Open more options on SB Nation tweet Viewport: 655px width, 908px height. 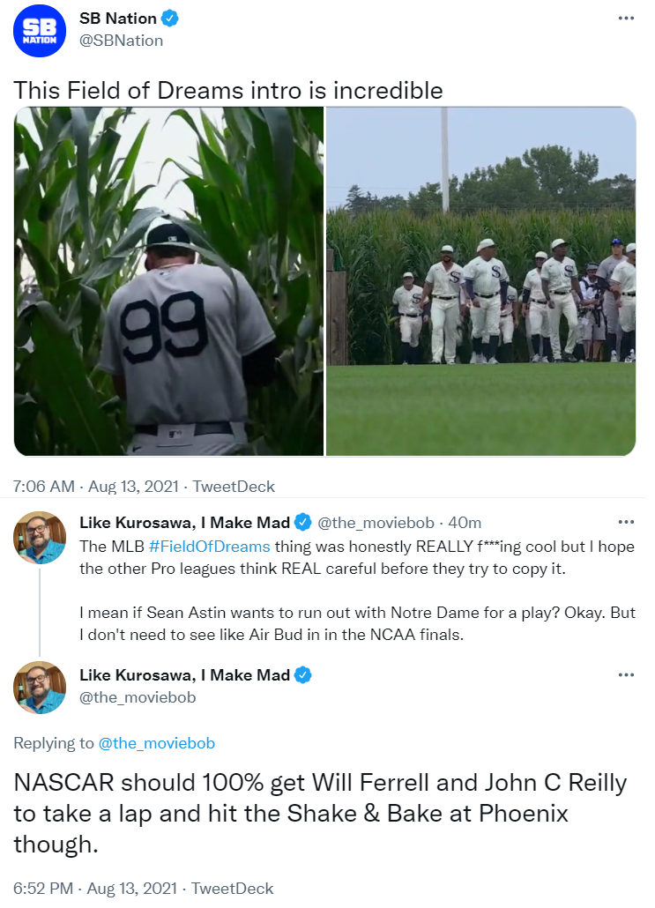click(x=626, y=19)
